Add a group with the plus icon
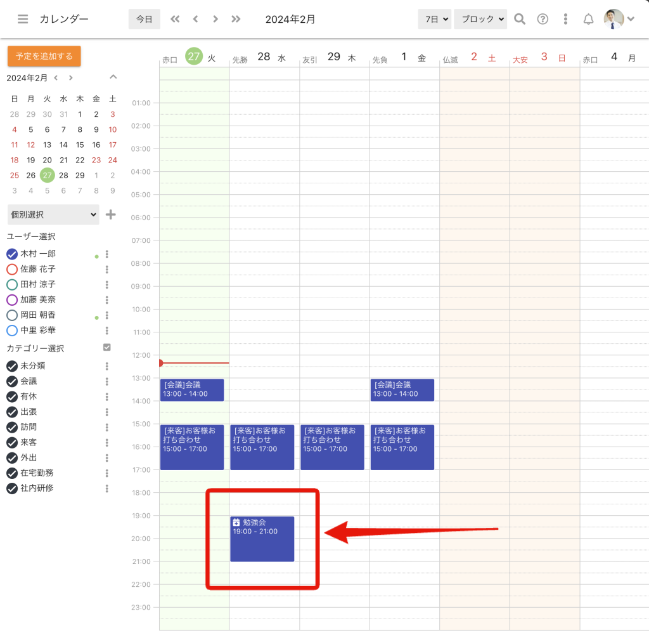649x642 pixels. pyautogui.click(x=110, y=214)
